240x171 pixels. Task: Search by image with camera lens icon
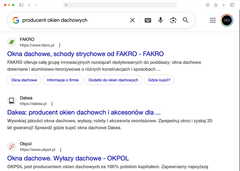173,20
